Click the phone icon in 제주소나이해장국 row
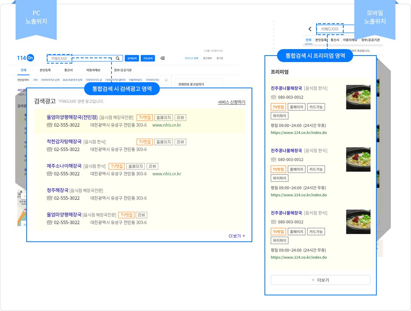Screen dimensions: 411x311 coord(49,174)
